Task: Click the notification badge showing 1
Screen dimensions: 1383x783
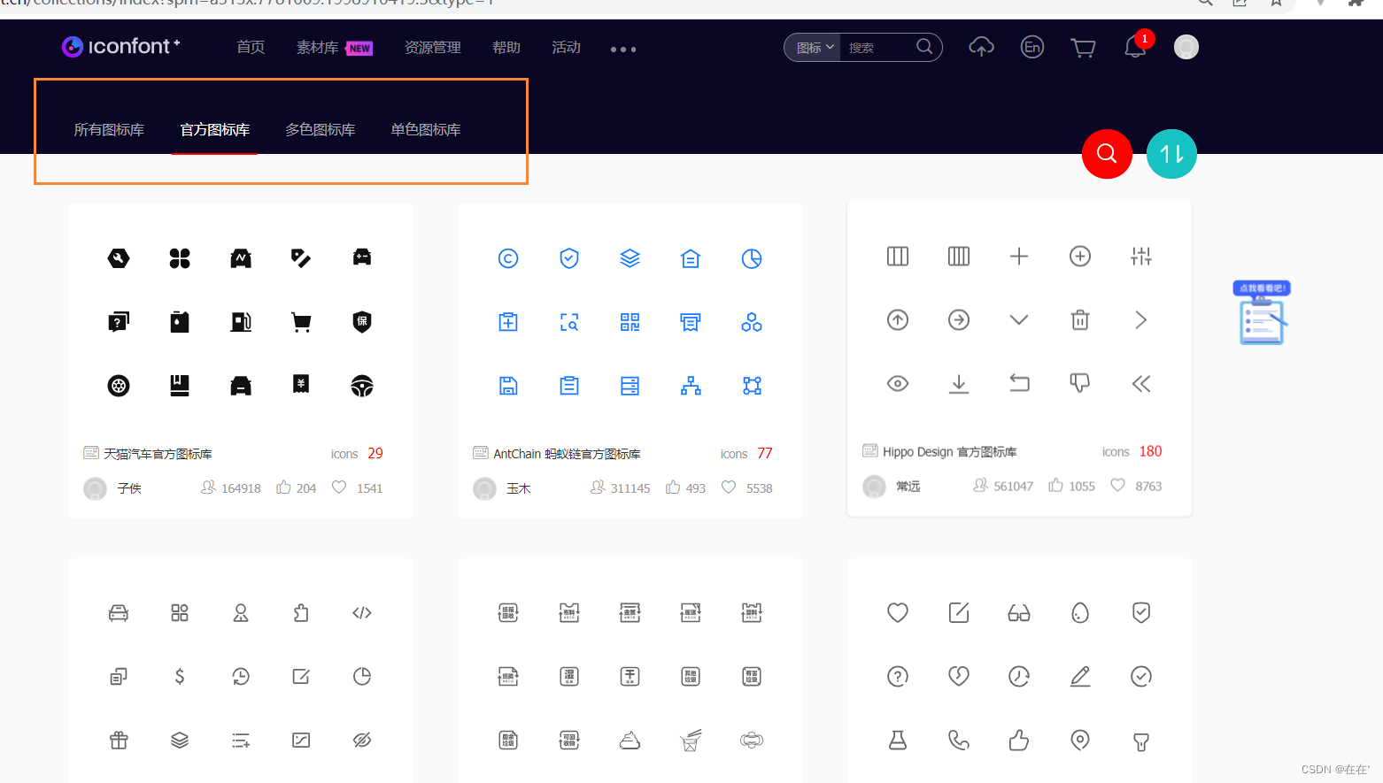Action: click(x=1143, y=38)
